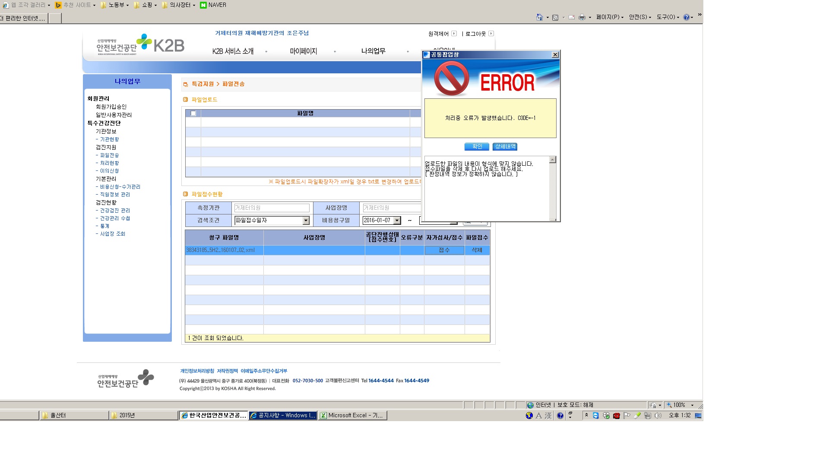The image size is (829, 466).
Task: Click the error detail scrollbar up arrow
Action: click(x=553, y=160)
